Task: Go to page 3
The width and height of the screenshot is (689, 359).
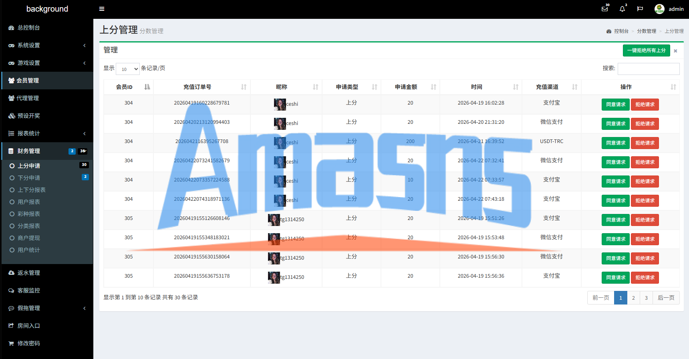Action: tap(646, 298)
